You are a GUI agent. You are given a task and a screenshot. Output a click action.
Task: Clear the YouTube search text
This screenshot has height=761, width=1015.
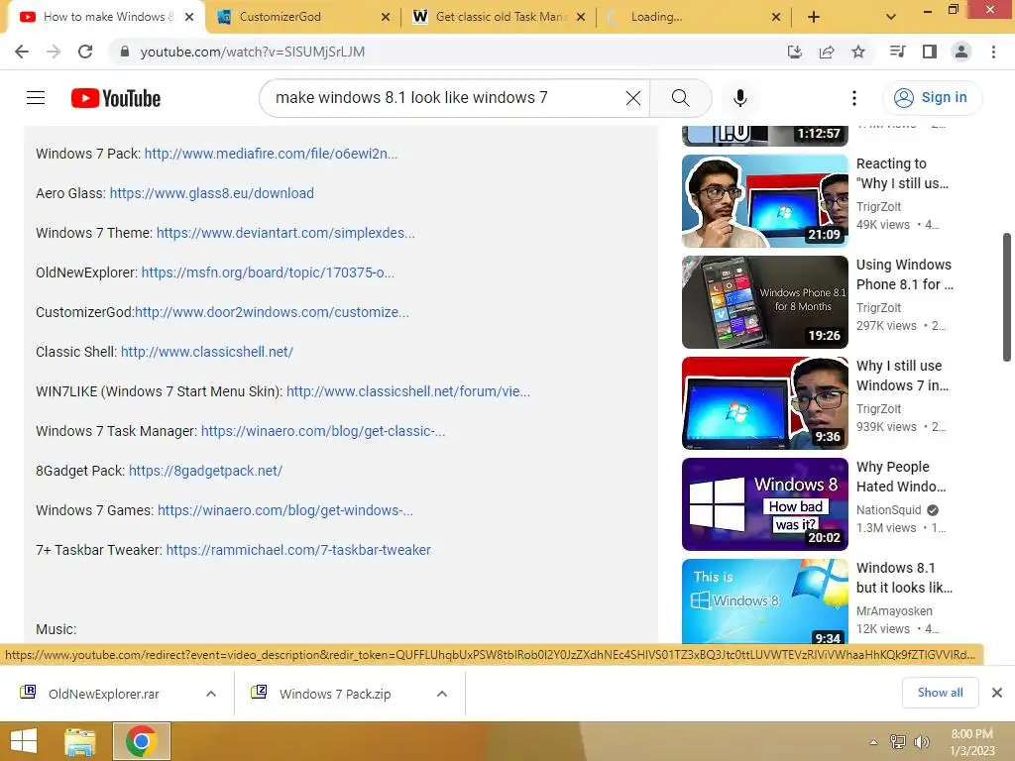click(633, 98)
